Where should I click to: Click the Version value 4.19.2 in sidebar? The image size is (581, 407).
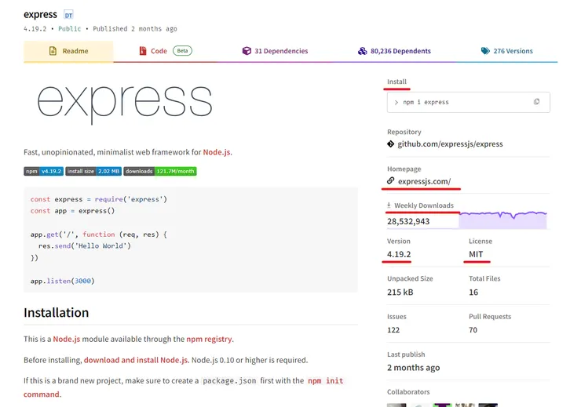pos(399,254)
